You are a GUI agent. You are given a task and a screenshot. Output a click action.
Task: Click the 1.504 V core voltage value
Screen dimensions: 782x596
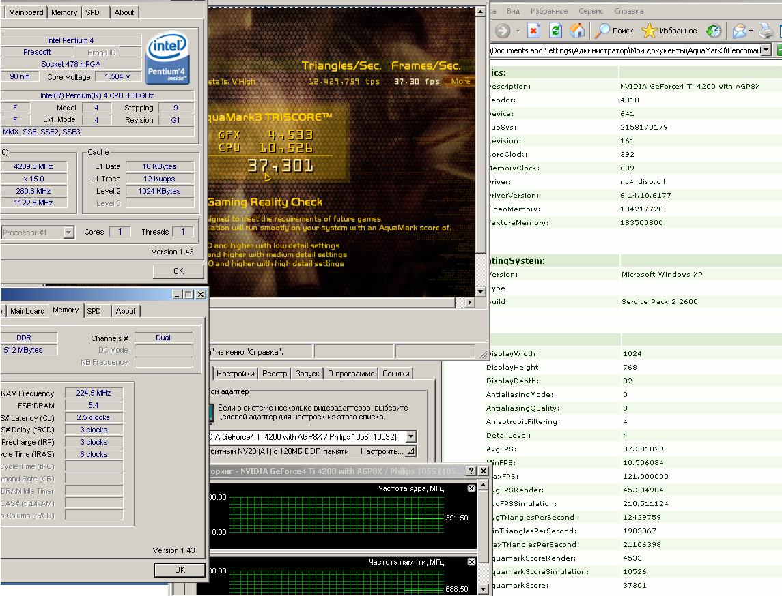117,76
